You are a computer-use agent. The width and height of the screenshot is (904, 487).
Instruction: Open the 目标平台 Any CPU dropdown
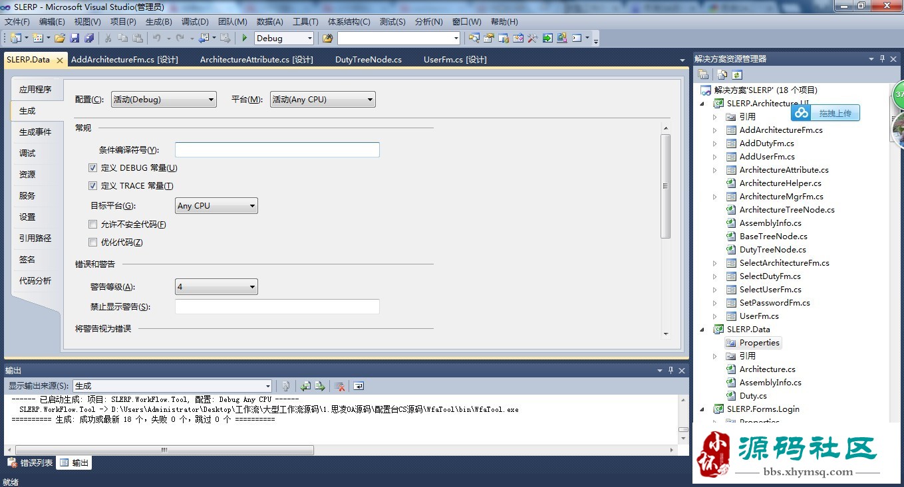click(x=216, y=206)
